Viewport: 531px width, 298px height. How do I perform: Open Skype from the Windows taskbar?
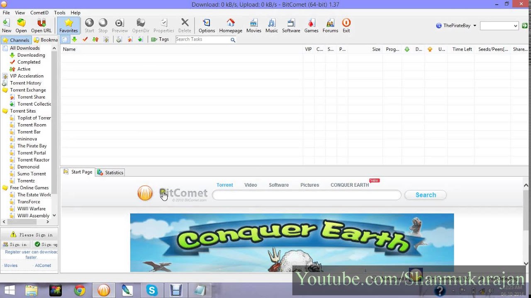[152, 291]
